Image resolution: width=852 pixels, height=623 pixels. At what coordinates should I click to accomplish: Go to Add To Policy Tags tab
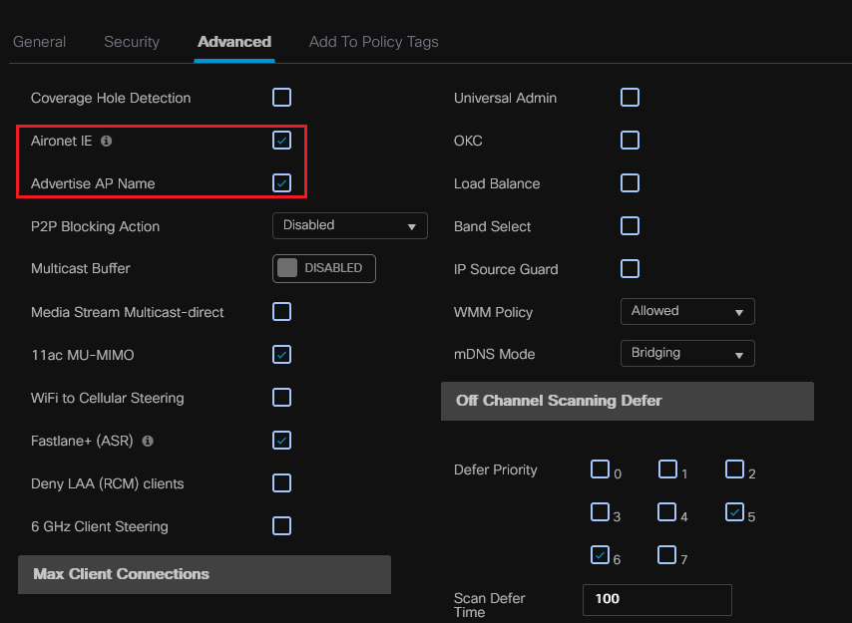click(x=373, y=42)
